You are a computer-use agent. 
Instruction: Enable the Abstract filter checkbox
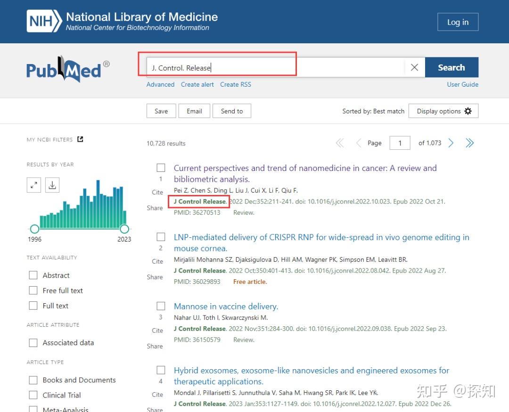33,275
